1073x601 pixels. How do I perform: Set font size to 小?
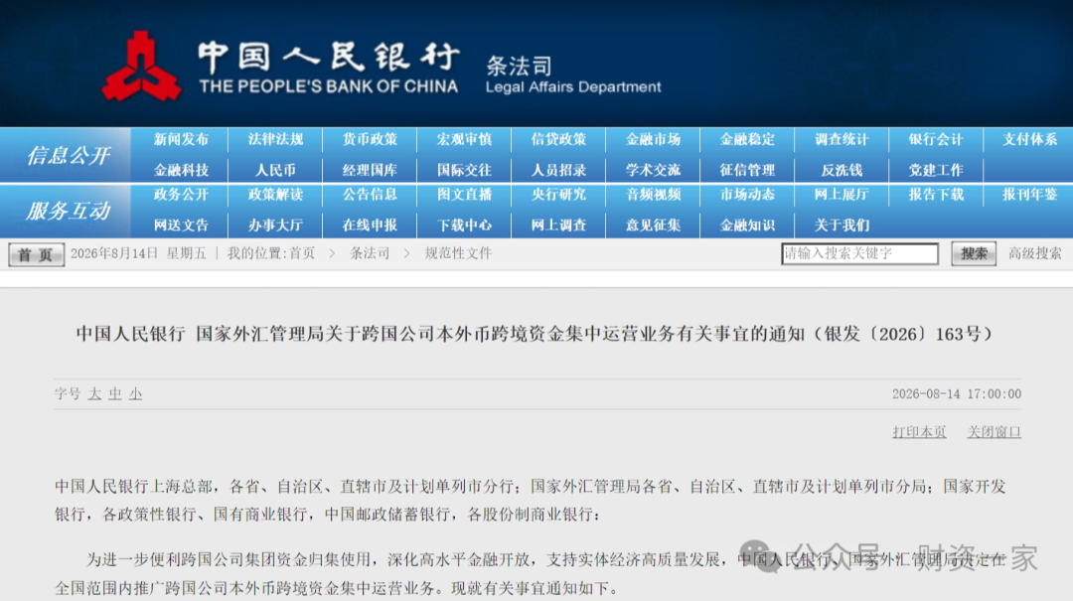(135, 394)
